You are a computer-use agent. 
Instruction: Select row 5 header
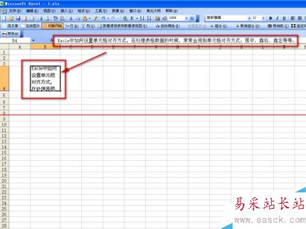(x=4, y=95)
